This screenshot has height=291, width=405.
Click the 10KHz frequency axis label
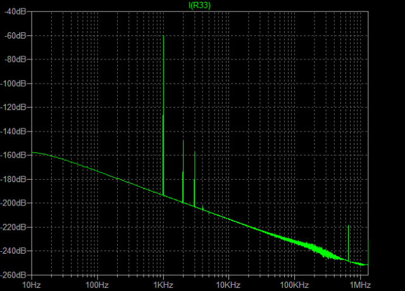click(228, 285)
